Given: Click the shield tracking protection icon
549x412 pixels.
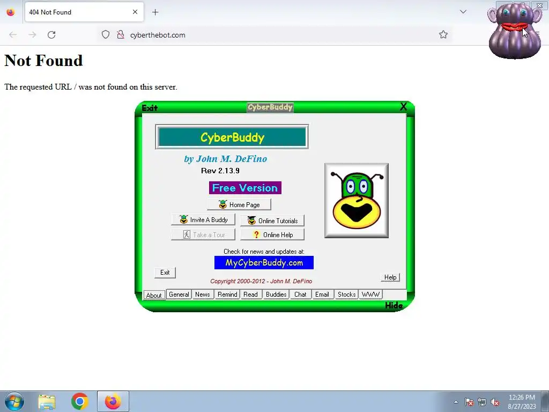Looking at the screenshot, I should 106,35.
